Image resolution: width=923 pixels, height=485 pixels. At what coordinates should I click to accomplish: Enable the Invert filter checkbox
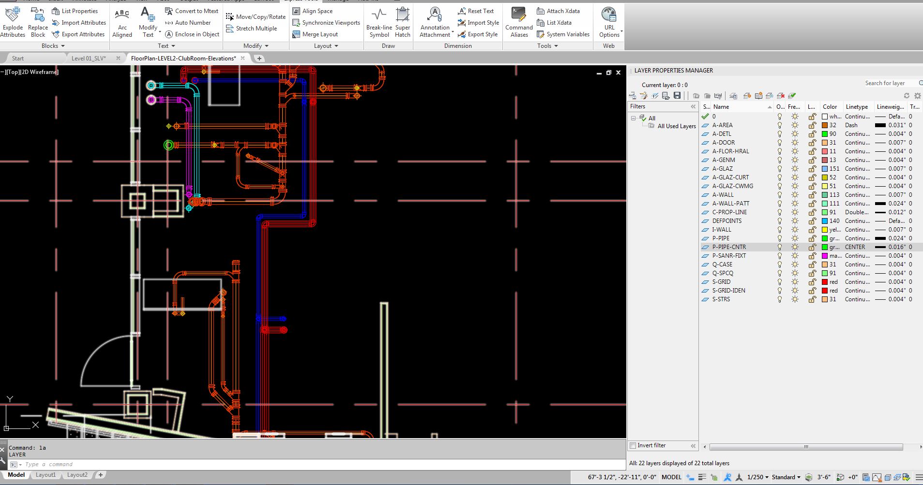click(633, 445)
